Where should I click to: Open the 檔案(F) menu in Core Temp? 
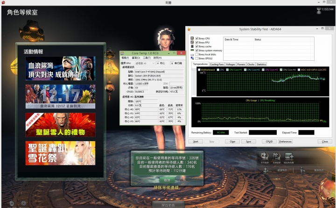[x=125, y=58]
